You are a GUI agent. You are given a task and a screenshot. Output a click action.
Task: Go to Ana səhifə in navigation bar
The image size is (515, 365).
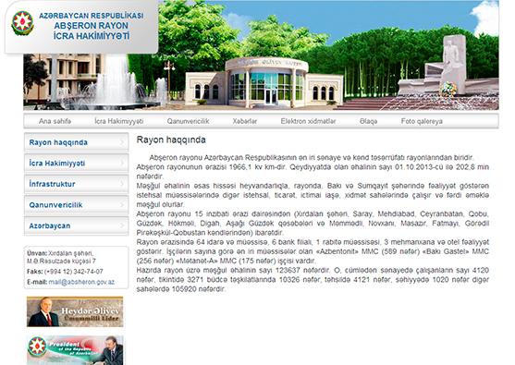tap(55, 121)
